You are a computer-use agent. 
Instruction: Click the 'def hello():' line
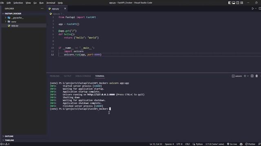[67, 34]
